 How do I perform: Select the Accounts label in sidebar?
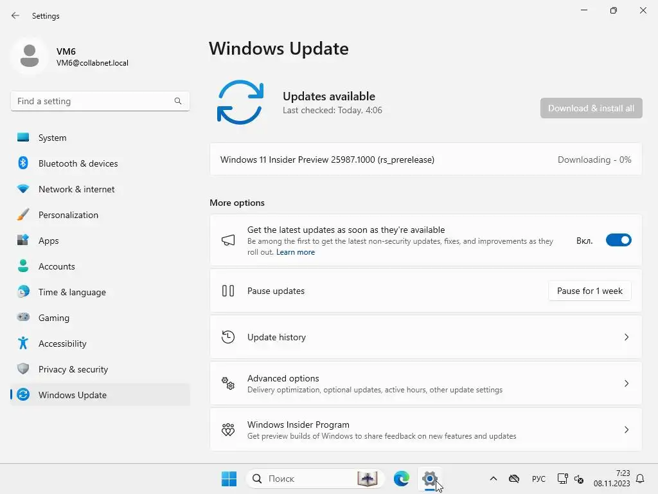57,266
